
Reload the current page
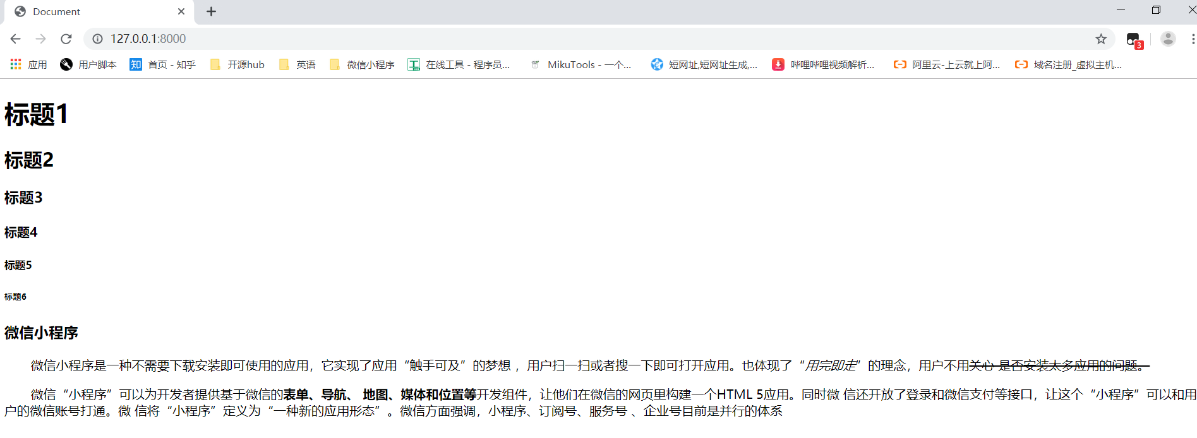coord(66,38)
